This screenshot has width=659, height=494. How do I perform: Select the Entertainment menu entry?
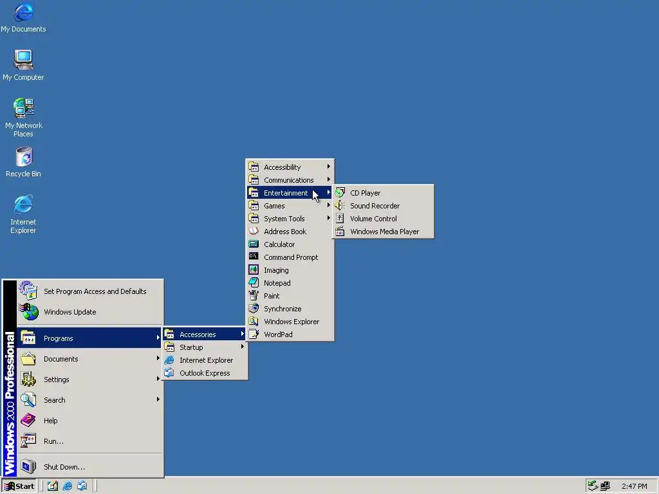pyautogui.click(x=290, y=193)
